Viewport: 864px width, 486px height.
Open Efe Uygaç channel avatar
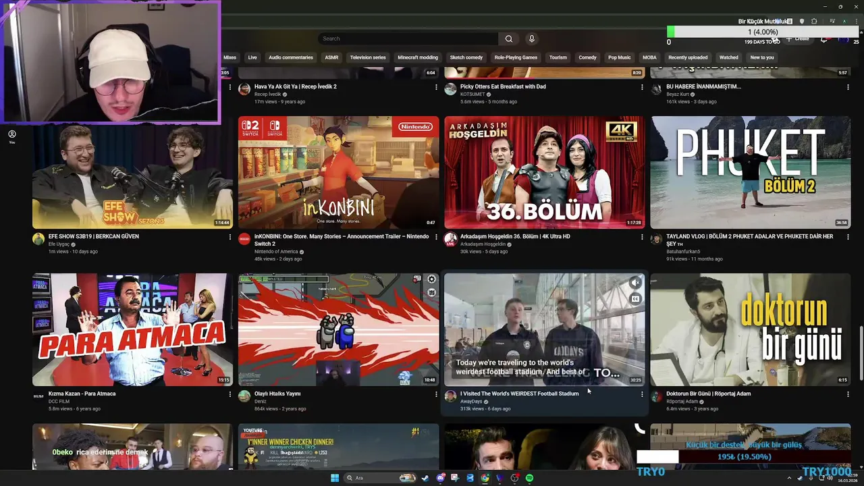(x=38, y=239)
